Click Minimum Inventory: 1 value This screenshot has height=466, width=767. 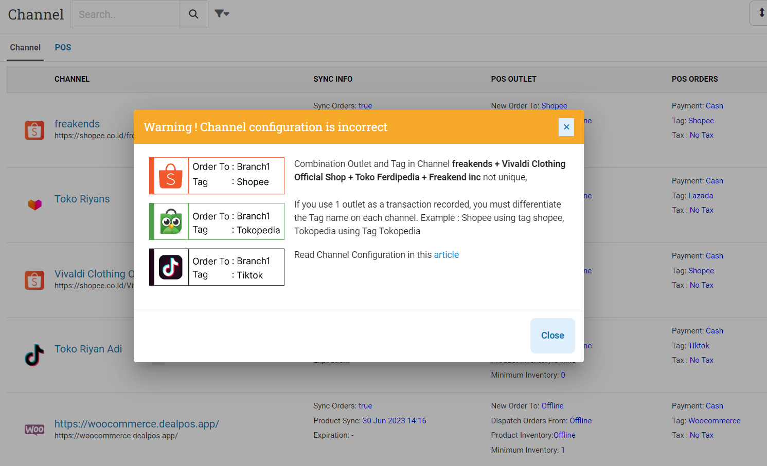[563, 450]
